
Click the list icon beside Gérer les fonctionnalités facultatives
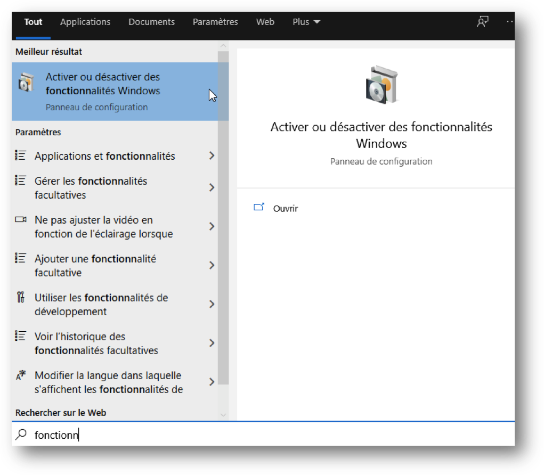point(20,181)
